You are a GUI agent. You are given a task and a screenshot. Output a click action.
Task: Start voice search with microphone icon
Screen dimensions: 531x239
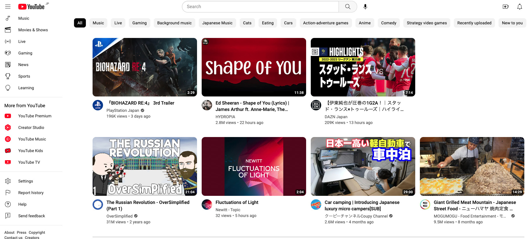(365, 7)
